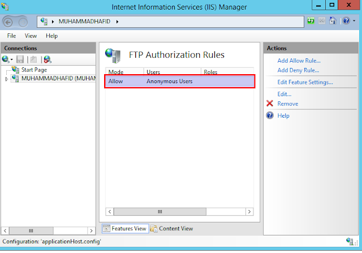The width and height of the screenshot is (362, 253).
Task: Click the blue Help icon in Actions pane
Action: point(270,115)
